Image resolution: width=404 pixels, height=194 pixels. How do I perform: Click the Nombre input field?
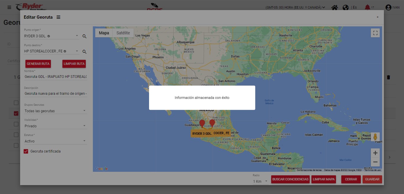click(x=55, y=77)
